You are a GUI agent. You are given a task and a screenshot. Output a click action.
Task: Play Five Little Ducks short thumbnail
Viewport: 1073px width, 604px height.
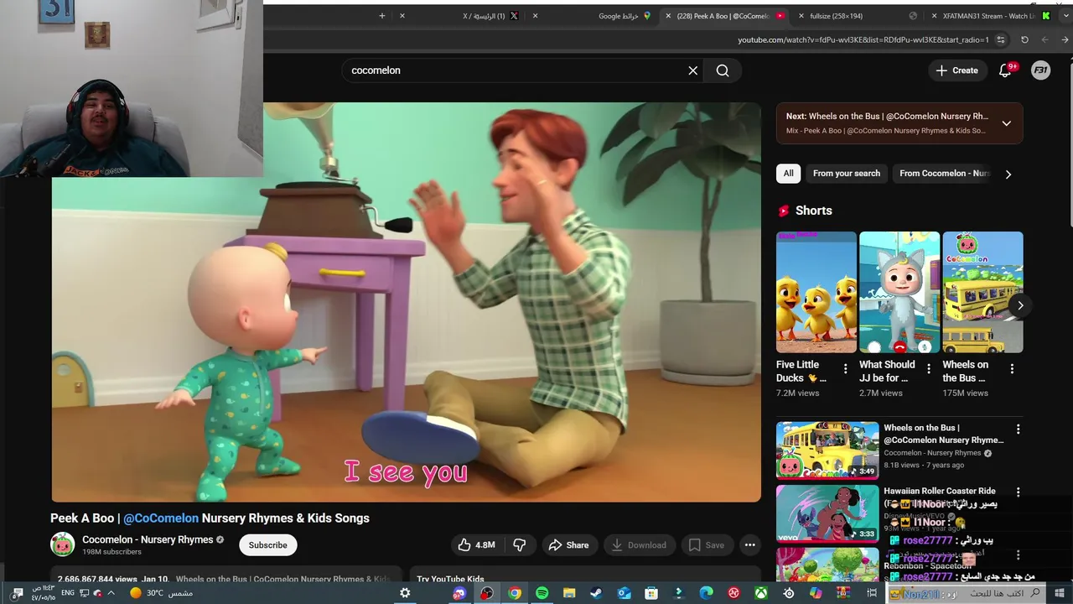pyautogui.click(x=816, y=292)
